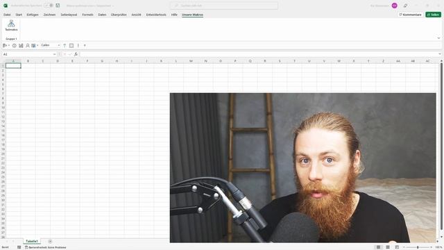Collapse the ribbon with the chevron

438,38
